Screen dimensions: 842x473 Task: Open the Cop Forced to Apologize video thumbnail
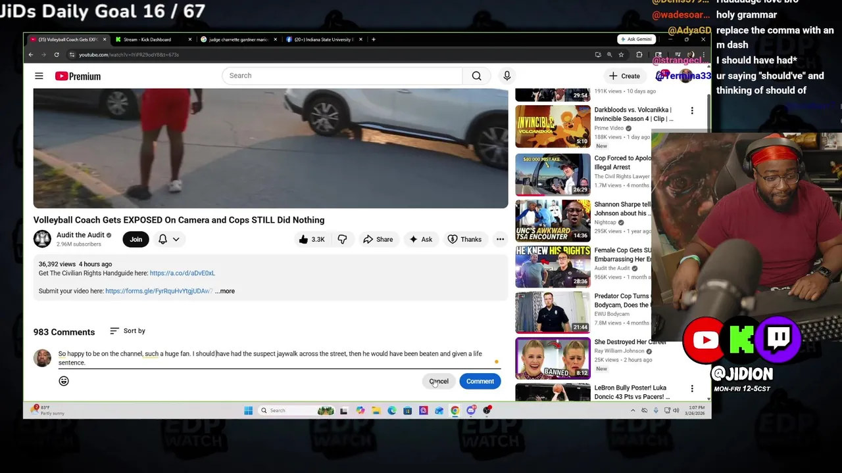(x=553, y=175)
